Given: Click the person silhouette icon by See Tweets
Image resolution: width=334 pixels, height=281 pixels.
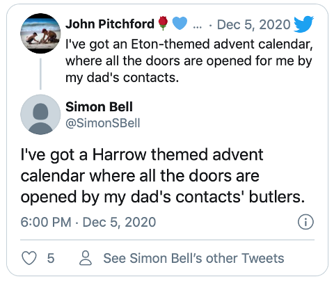Looking at the screenshot, I should [x=86, y=258].
